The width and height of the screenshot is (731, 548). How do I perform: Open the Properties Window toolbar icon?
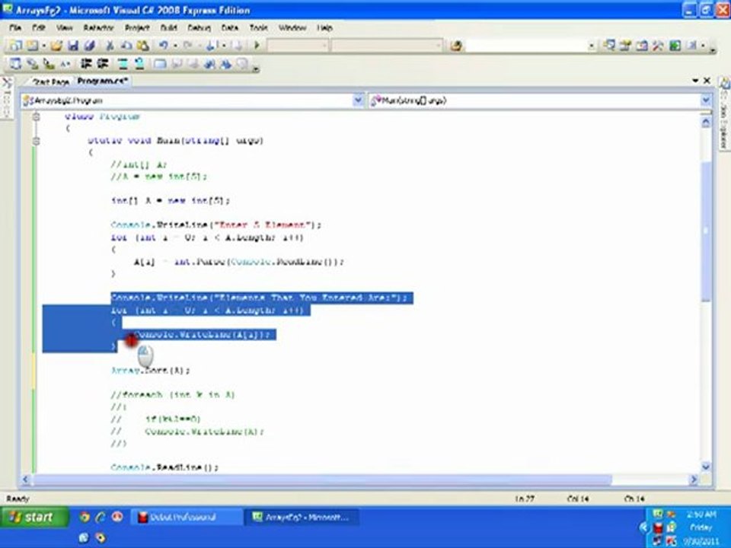[625, 45]
